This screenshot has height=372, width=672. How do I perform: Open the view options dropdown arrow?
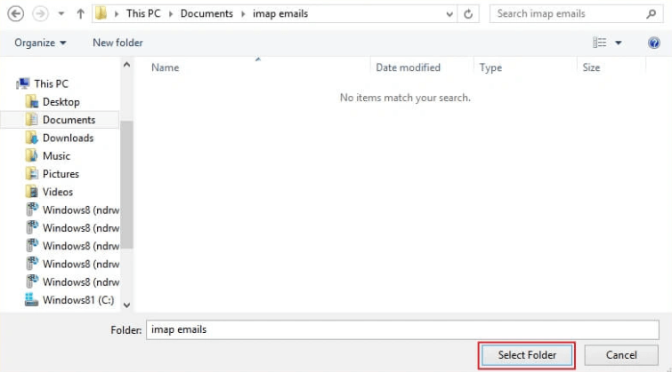619,43
